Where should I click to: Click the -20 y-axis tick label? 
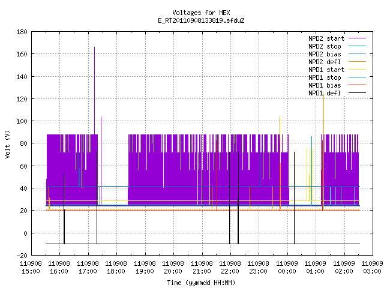22,256
